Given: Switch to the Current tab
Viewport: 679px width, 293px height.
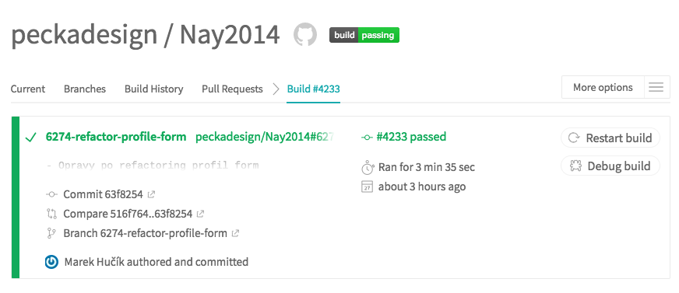Looking at the screenshot, I should pos(28,89).
